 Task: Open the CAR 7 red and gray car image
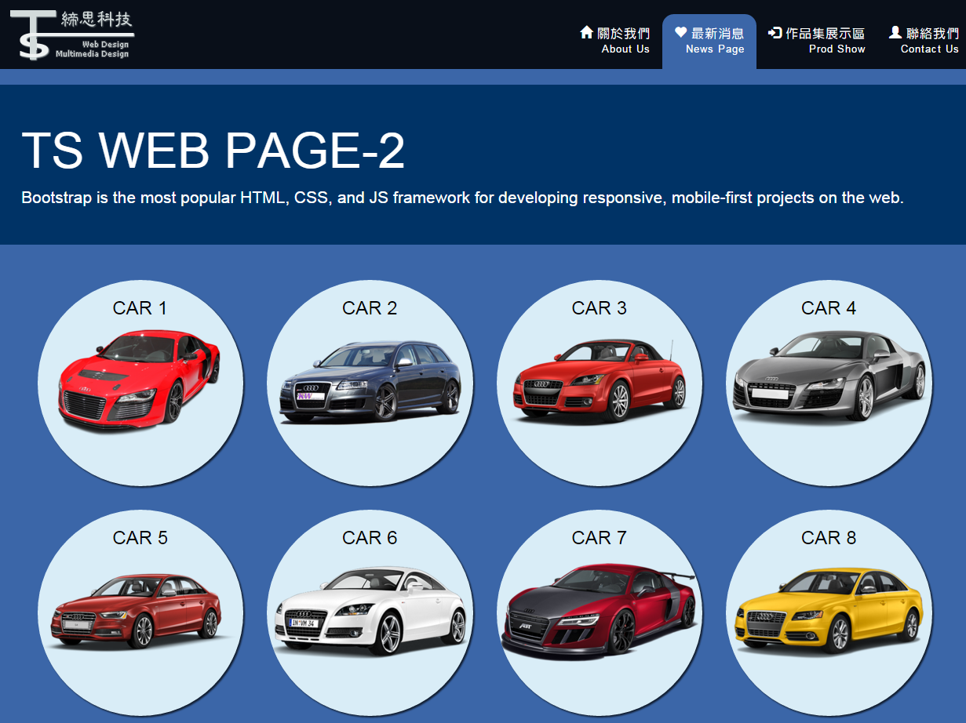pos(600,610)
